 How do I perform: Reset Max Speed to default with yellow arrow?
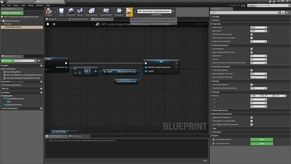click(268, 31)
